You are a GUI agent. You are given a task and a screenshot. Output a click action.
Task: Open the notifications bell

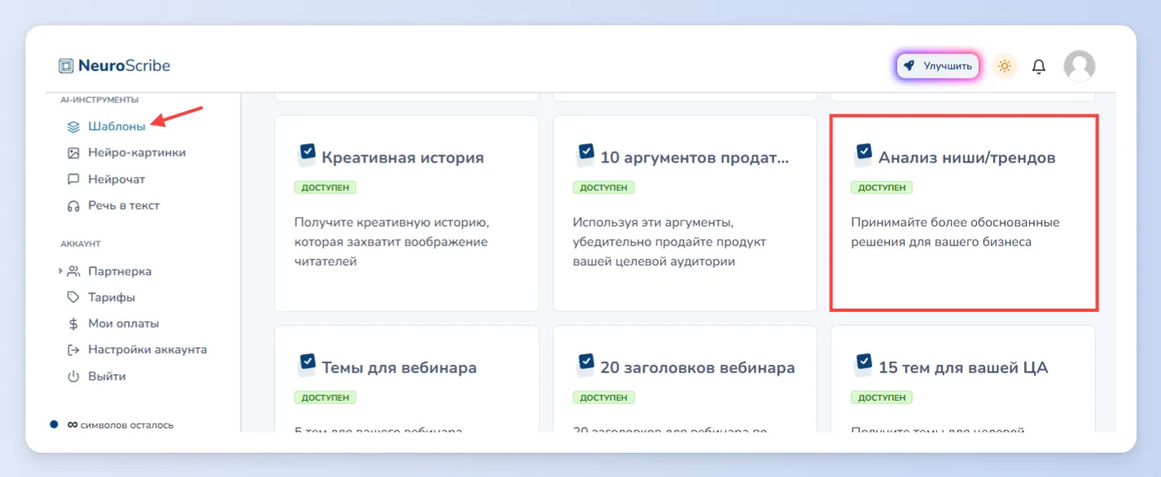[x=1038, y=66]
